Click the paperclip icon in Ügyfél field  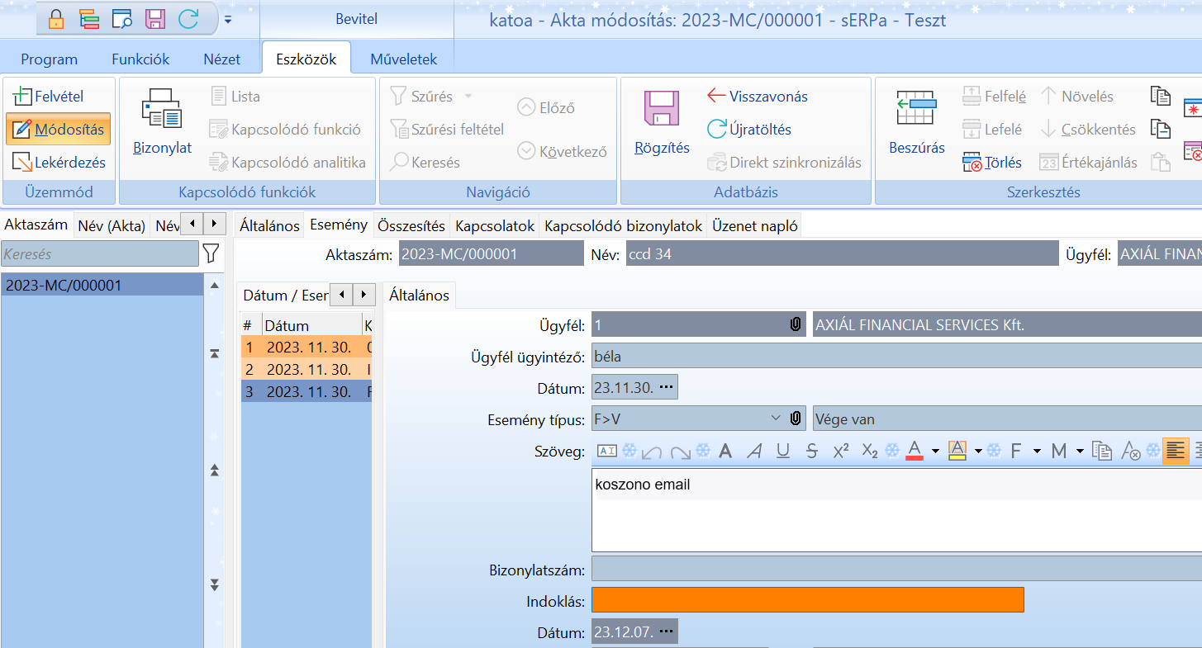[795, 324]
